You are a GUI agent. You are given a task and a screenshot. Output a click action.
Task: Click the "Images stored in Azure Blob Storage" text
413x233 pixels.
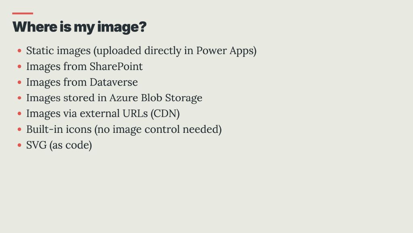pos(114,98)
